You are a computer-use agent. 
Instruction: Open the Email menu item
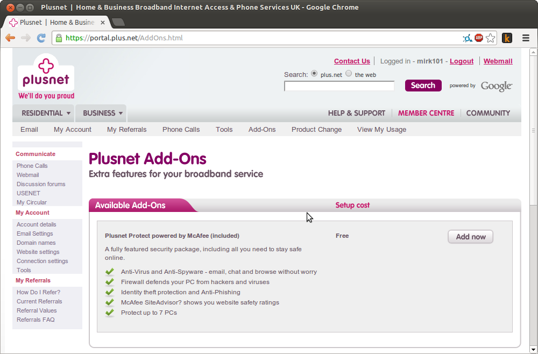pos(29,130)
